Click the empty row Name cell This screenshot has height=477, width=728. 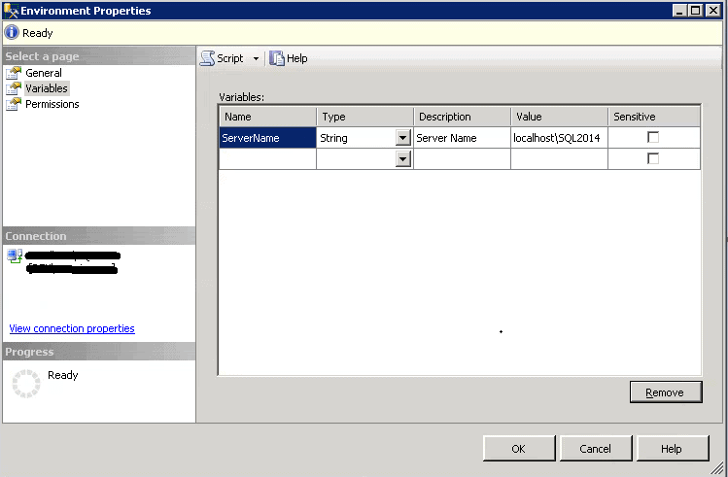[267, 159]
